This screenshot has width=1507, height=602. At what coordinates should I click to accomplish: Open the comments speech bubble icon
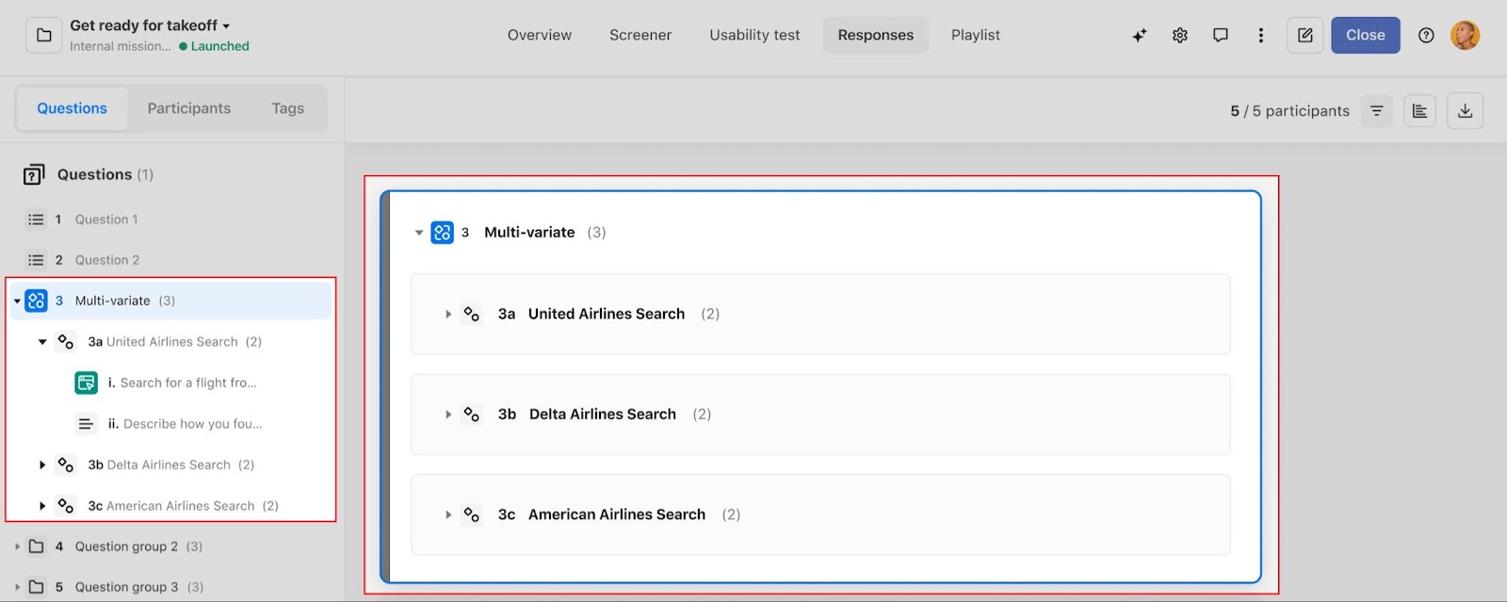1220,35
